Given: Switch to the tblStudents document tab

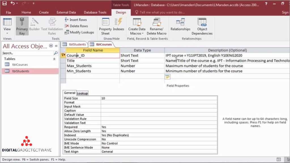Looking at the screenshot, I should [x=74, y=44].
